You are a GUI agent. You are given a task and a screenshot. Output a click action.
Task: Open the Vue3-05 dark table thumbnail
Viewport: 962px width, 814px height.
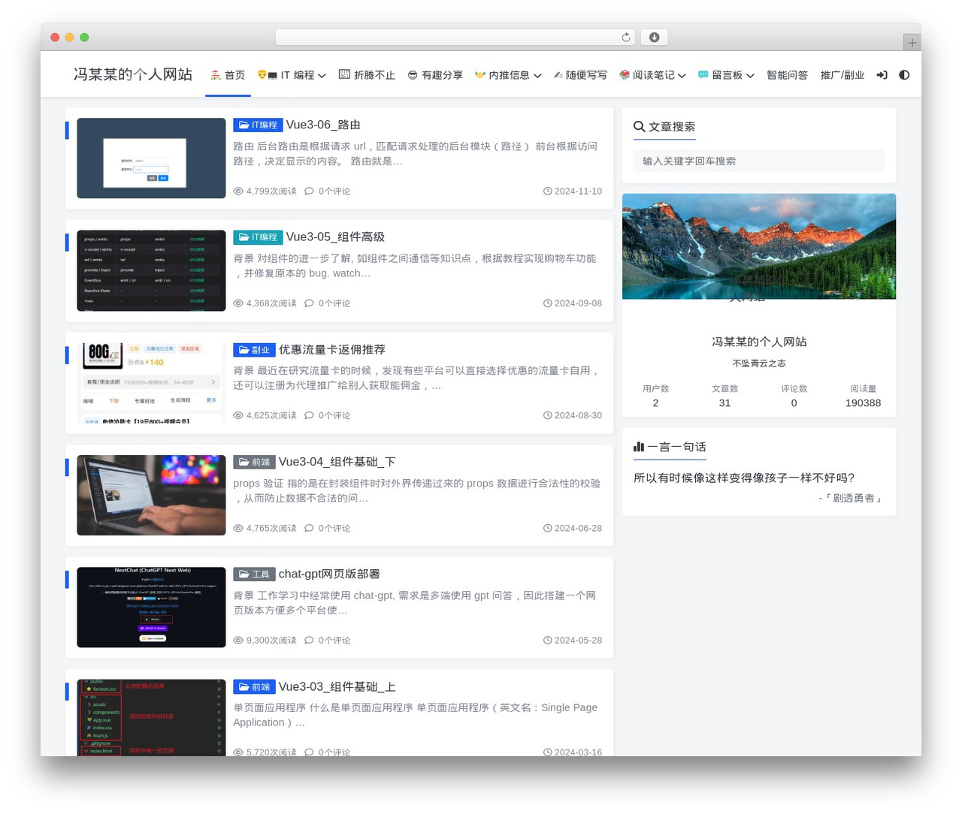click(x=151, y=270)
